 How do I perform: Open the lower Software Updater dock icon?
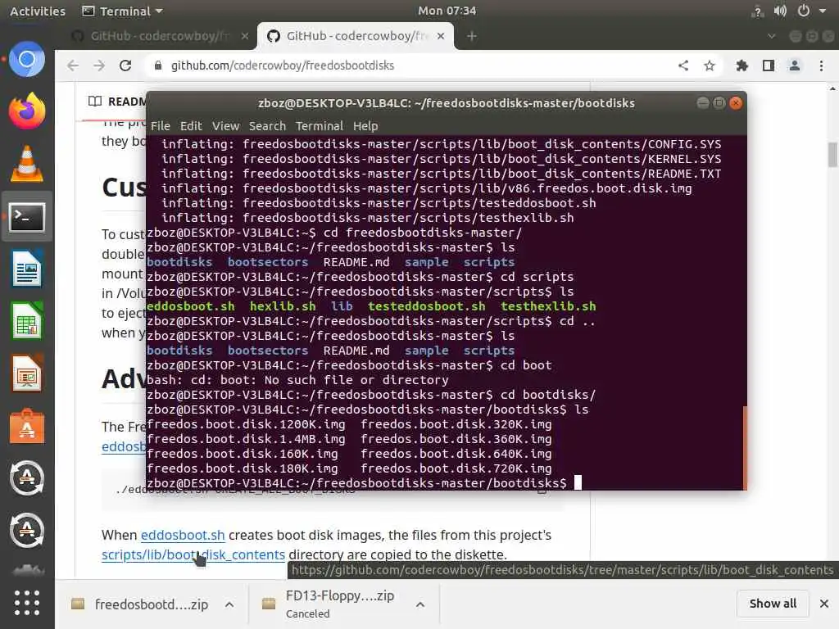click(27, 530)
